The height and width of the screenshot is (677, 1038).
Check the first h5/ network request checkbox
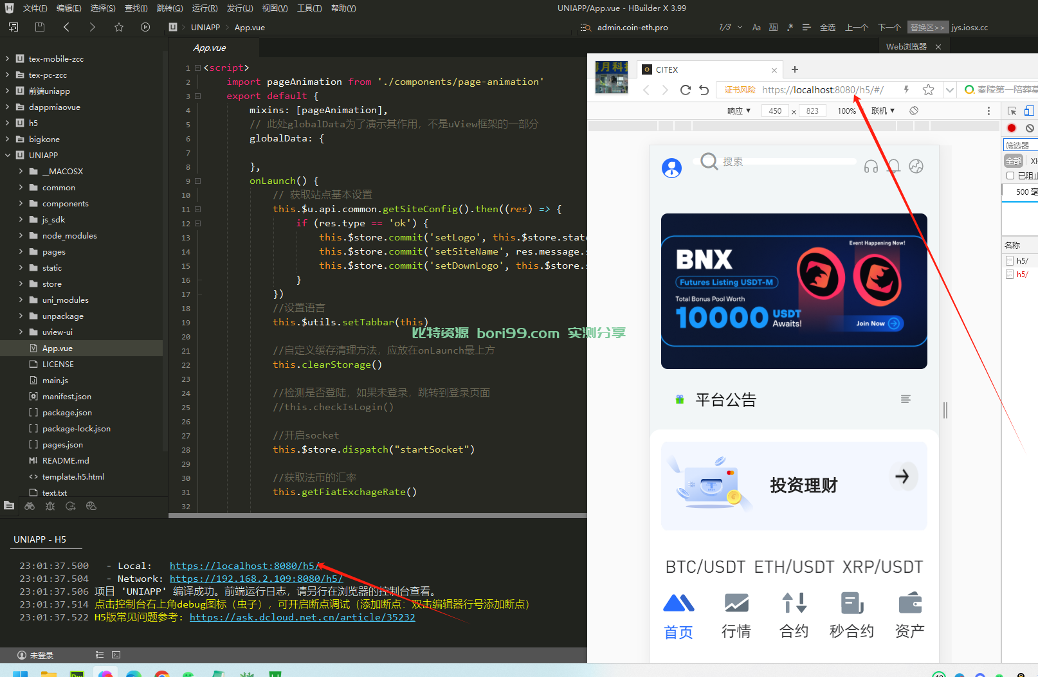click(1010, 260)
